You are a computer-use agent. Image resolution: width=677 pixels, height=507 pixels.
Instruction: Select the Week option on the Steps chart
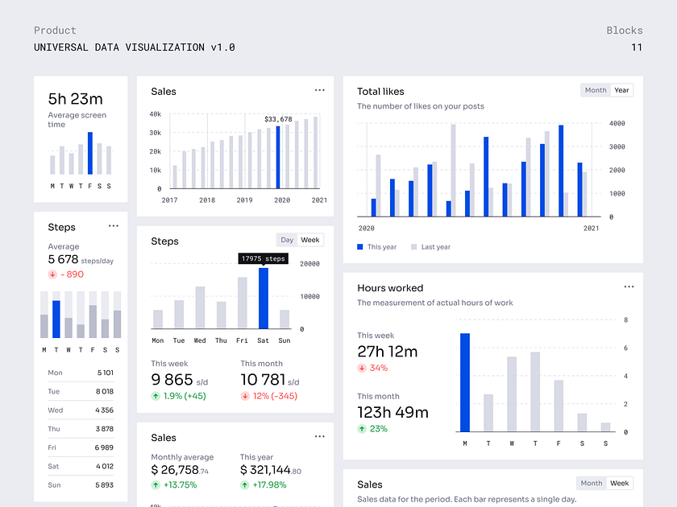point(309,239)
